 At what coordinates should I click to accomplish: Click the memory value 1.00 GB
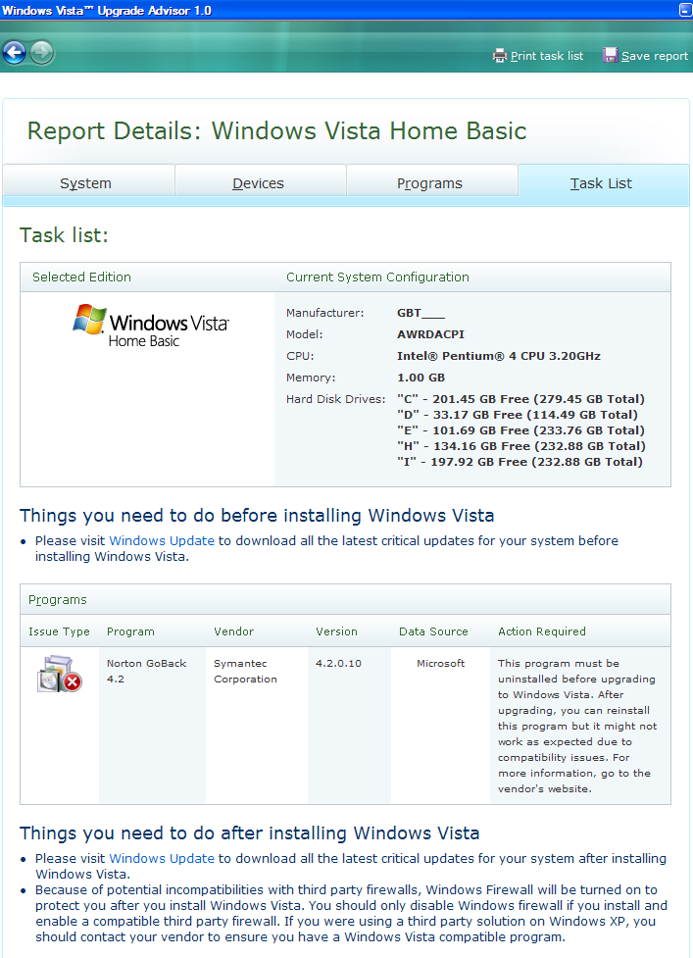pos(421,378)
